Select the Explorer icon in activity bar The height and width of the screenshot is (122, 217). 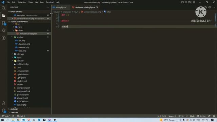[x=4, y=16]
